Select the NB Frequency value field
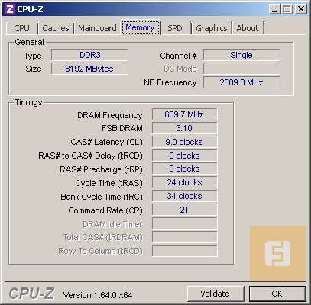Image resolution: width=311 pixels, height=305 pixels. click(241, 82)
